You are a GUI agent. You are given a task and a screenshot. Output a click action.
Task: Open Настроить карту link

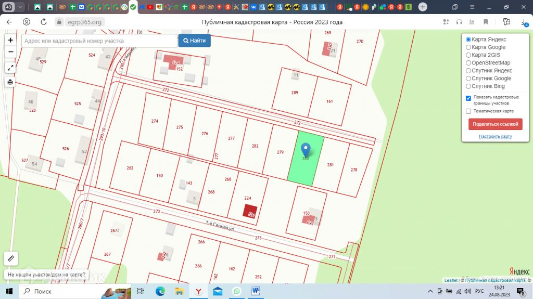point(496,136)
